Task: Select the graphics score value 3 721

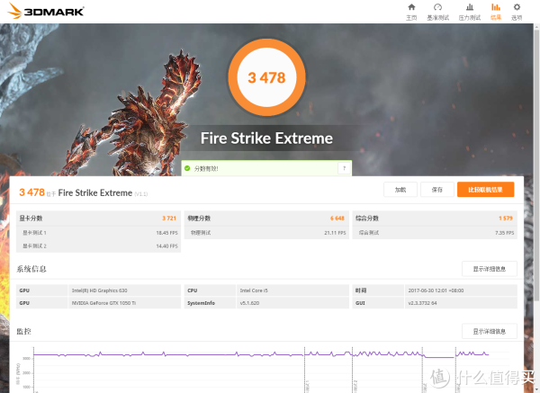Action: click(x=169, y=219)
